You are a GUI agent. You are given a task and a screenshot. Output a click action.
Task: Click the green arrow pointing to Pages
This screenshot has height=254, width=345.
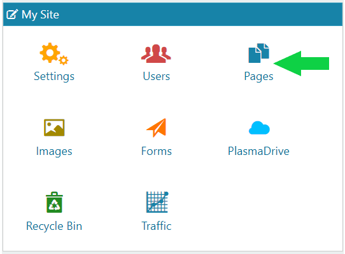pyautogui.click(x=301, y=63)
